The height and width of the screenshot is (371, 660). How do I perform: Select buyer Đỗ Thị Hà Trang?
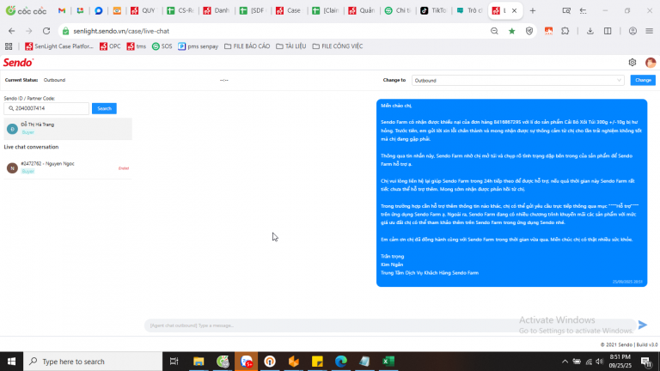pos(68,128)
